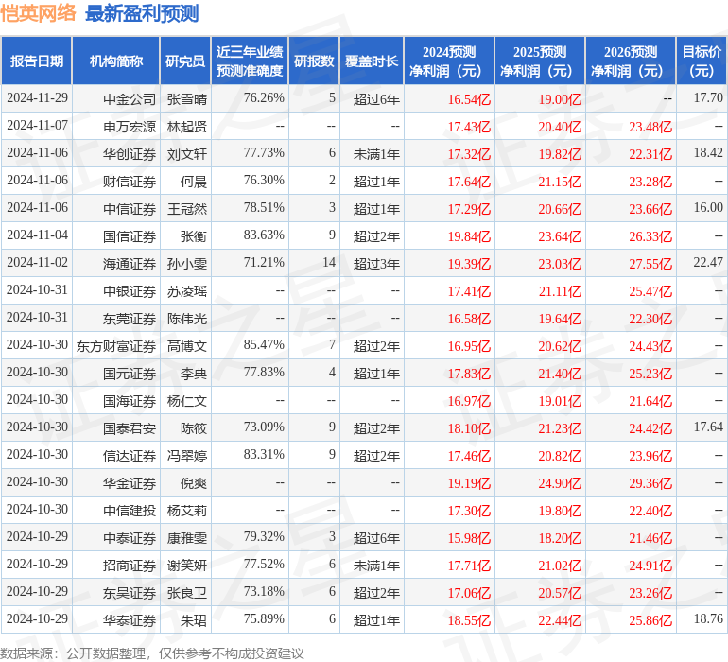
Task: Click 2026 profit value 21.64亿
Action: tap(650, 401)
